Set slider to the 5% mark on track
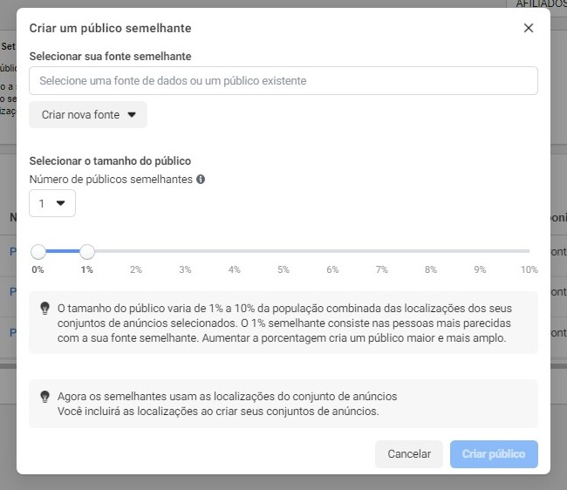This screenshot has height=490, width=567. tap(283, 251)
